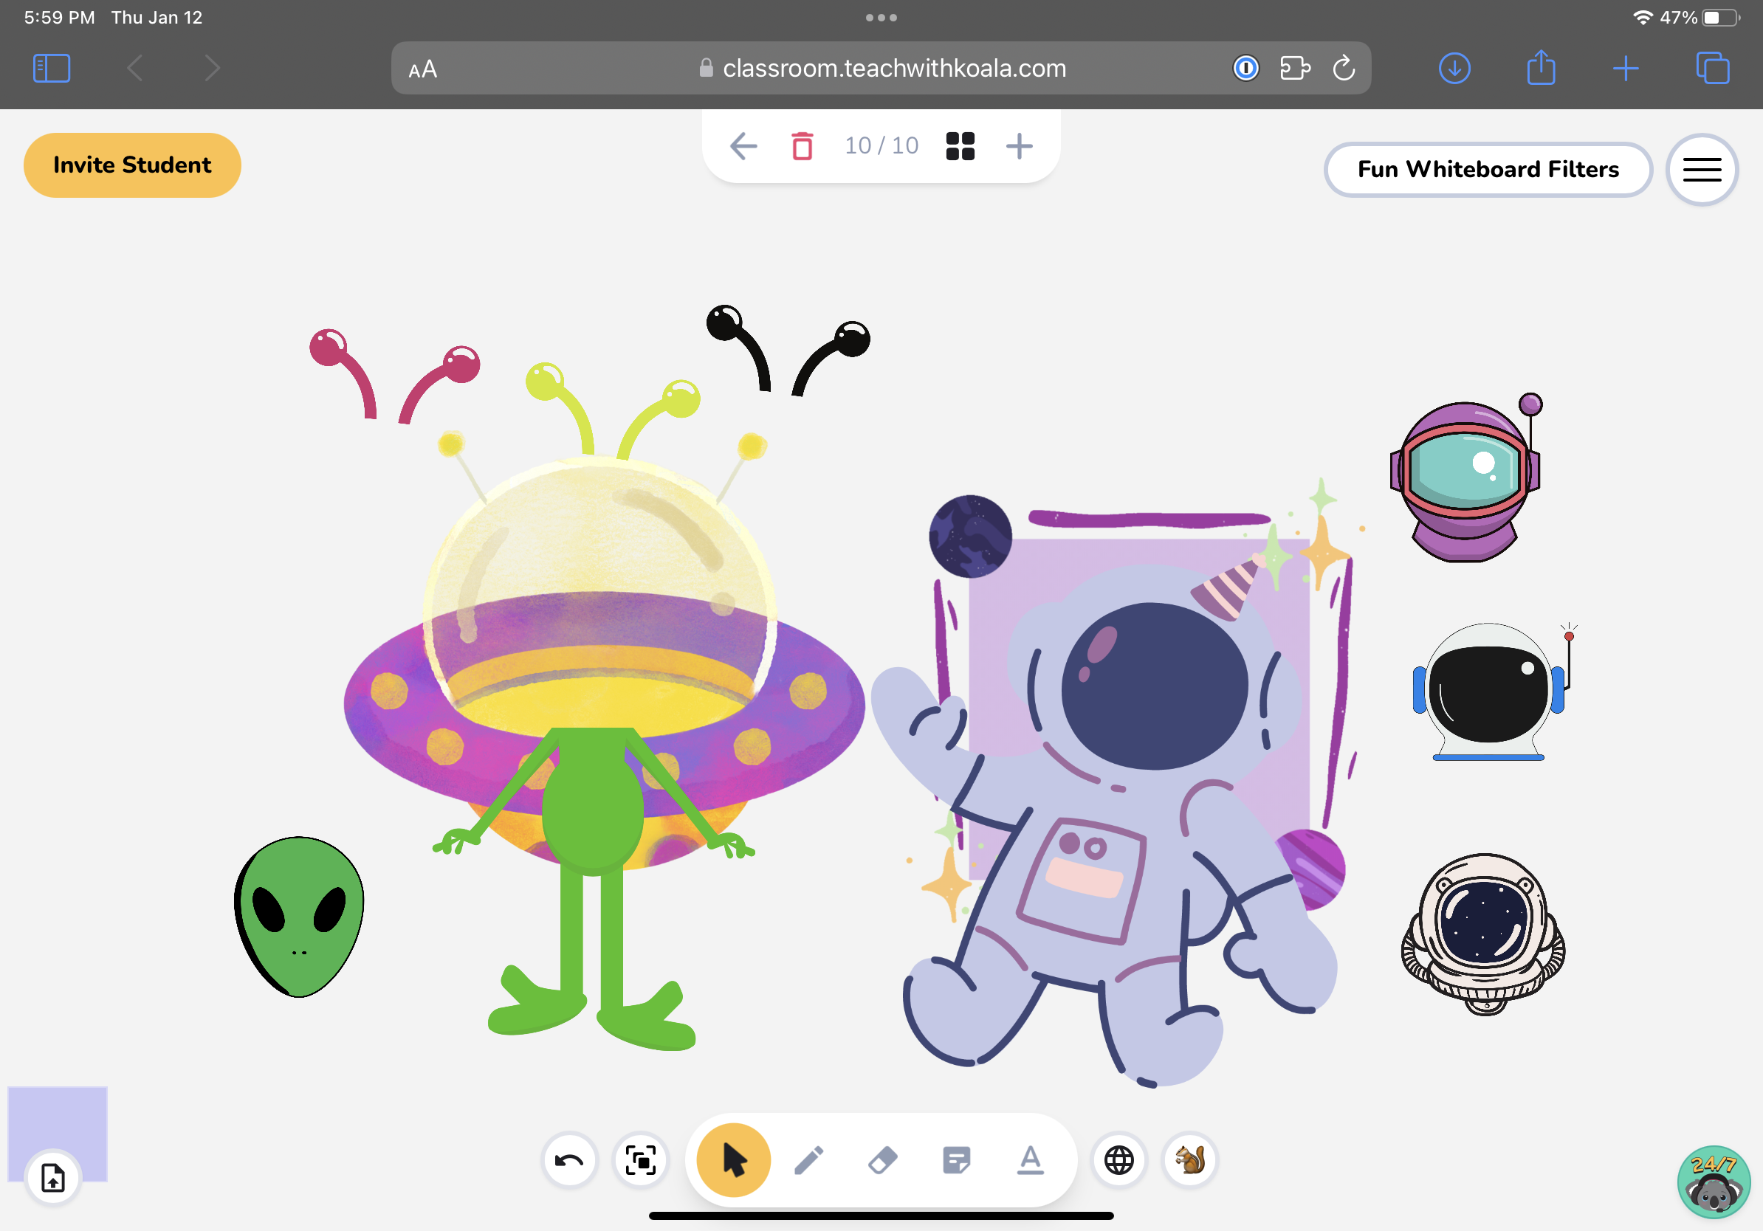Add a sticky note to the whiteboard
Screen dimensions: 1763x1231
point(956,1160)
